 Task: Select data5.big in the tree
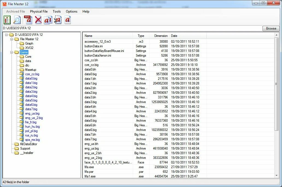[31, 100]
